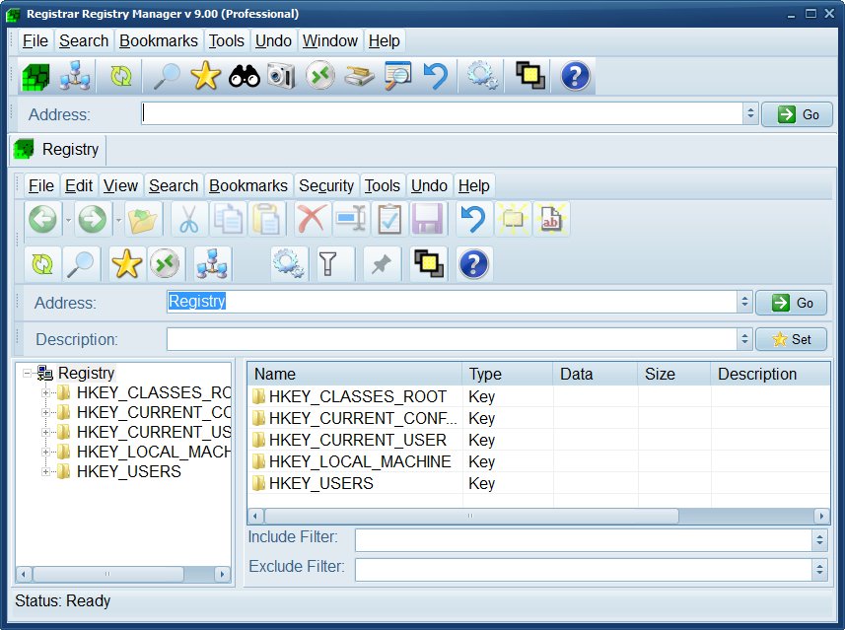
Task: Click Go next to the Registry address
Action: (x=791, y=303)
